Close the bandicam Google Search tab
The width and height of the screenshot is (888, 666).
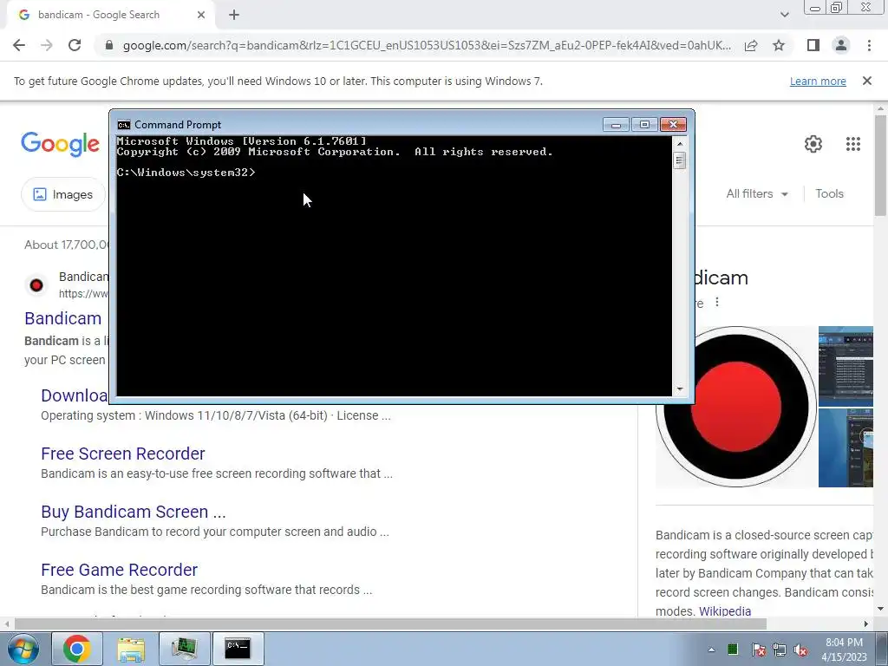(x=201, y=15)
